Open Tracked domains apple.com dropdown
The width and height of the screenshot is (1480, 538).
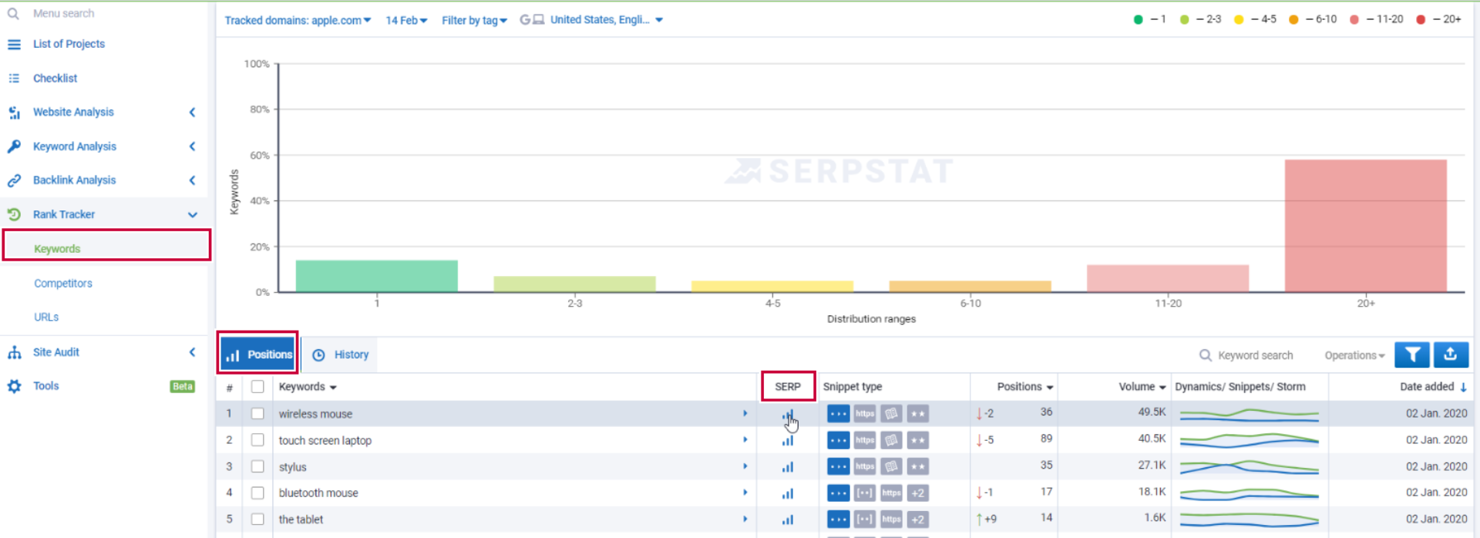tap(298, 20)
